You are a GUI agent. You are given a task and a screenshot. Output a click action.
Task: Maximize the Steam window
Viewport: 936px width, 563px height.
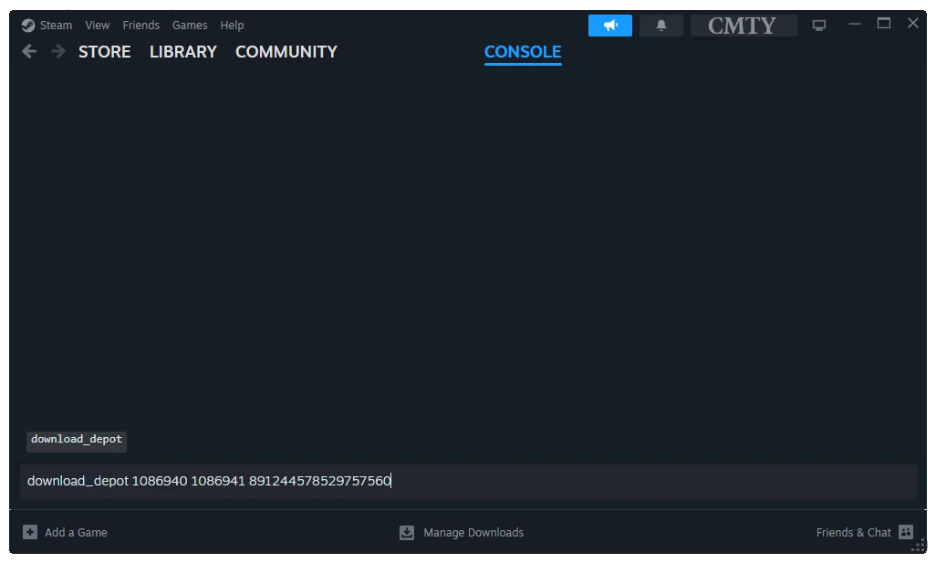(x=884, y=24)
